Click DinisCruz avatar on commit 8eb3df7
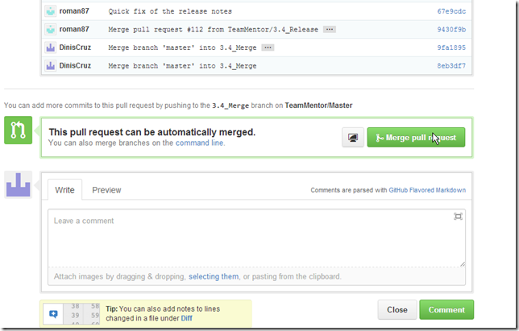 pos(52,65)
